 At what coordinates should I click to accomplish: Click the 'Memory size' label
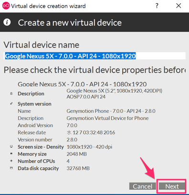click(x=32, y=154)
